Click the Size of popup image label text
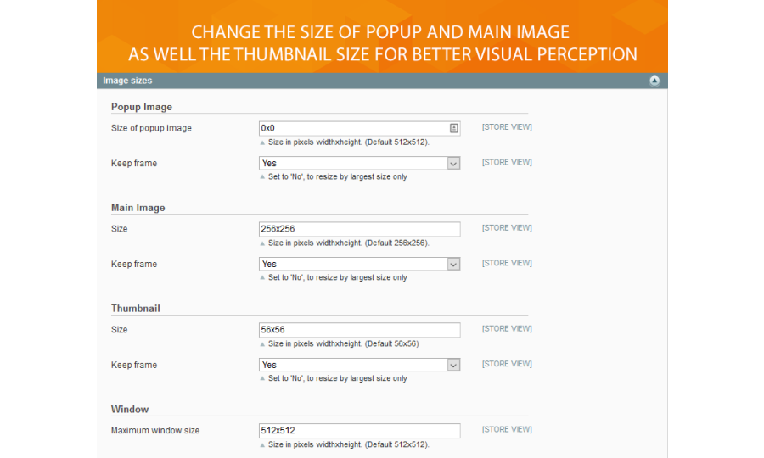 (x=151, y=128)
